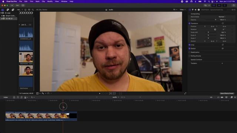Open the Final Cut Pro app menu
The width and height of the screenshot is (237, 133).
click(x=11, y=1)
